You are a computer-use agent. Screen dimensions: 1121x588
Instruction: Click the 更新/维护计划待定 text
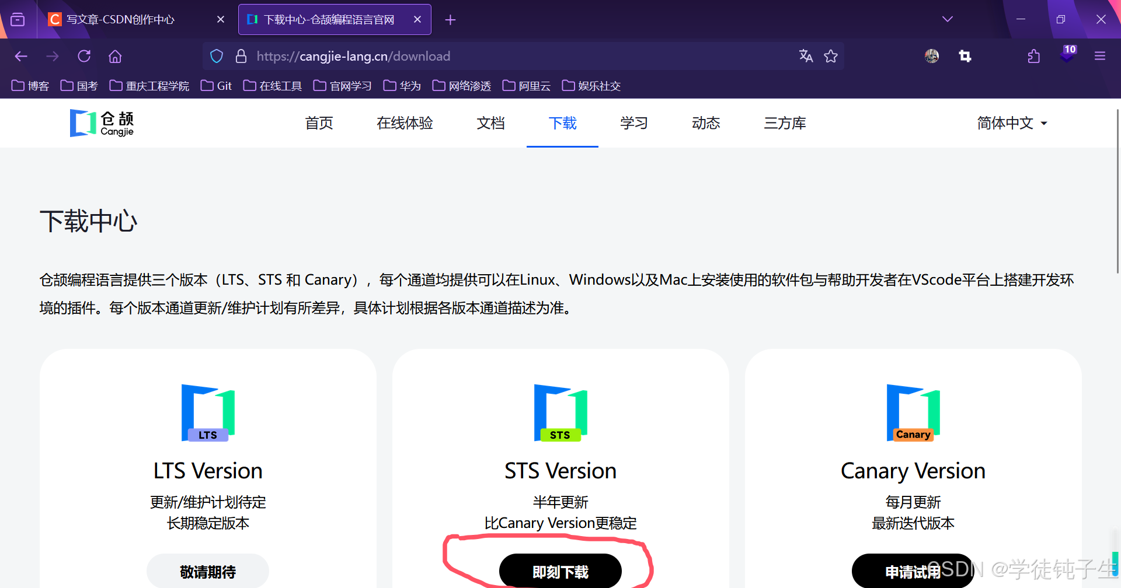click(x=208, y=502)
